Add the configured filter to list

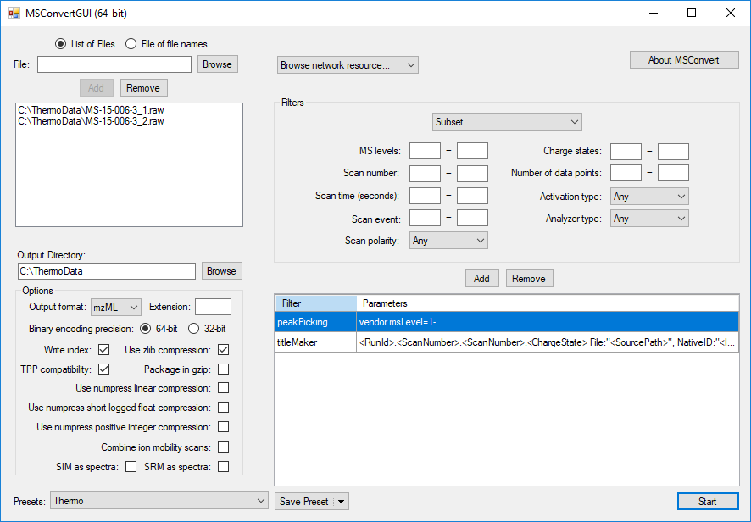(481, 279)
